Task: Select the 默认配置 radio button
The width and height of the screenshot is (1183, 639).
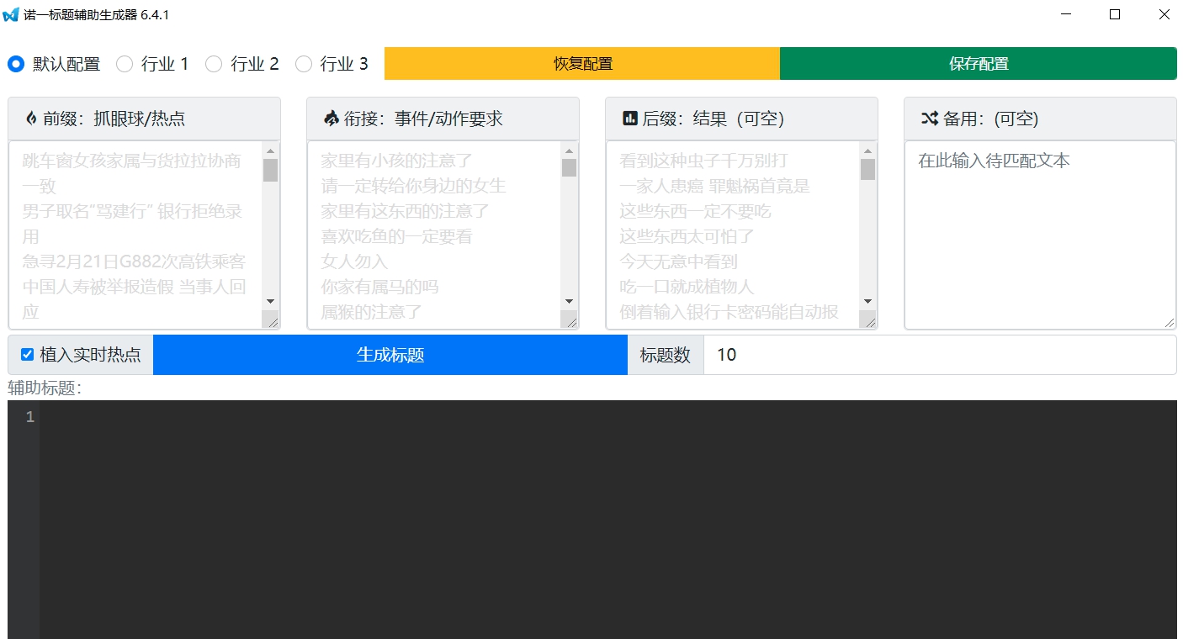Action: point(15,63)
